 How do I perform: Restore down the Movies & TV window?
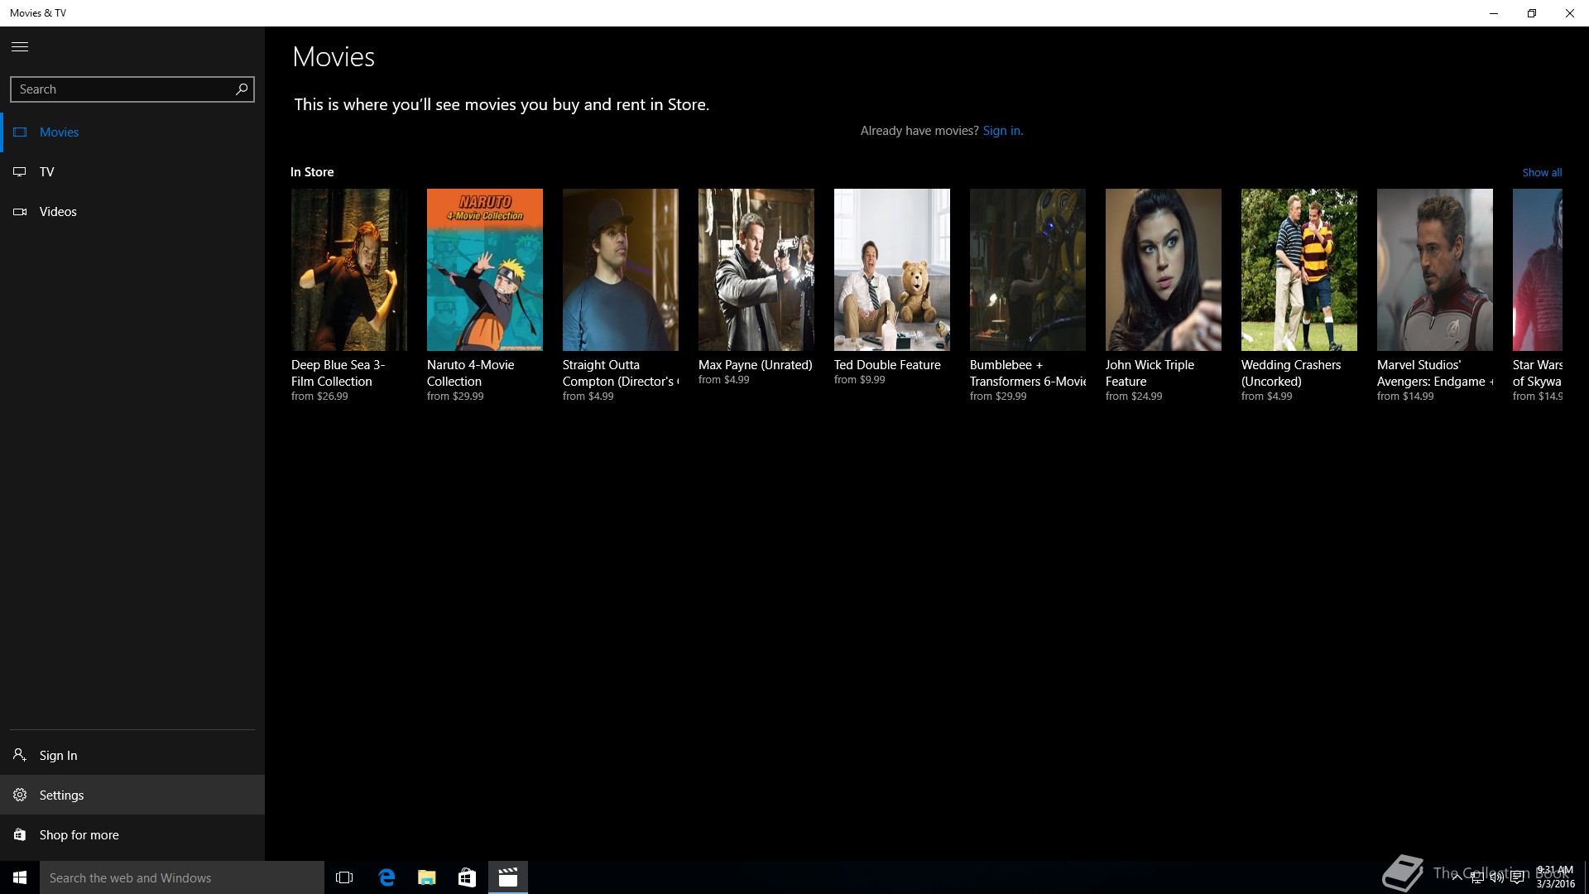pos(1532,13)
